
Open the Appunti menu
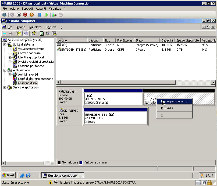41,9
